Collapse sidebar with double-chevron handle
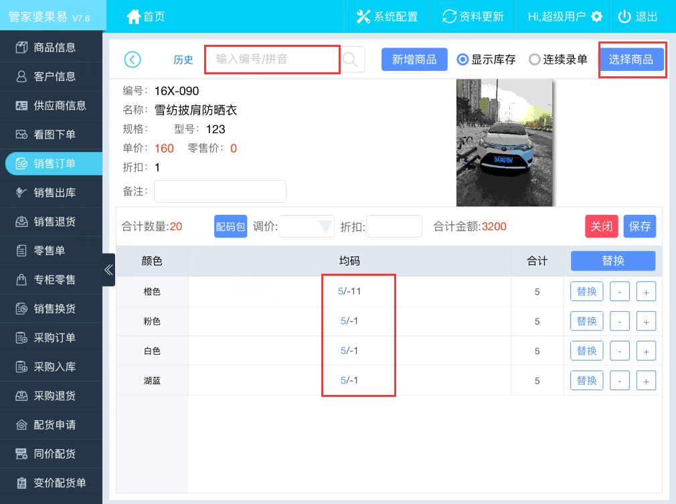Image resolution: width=676 pixels, height=504 pixels. click(x=108, y=270)
